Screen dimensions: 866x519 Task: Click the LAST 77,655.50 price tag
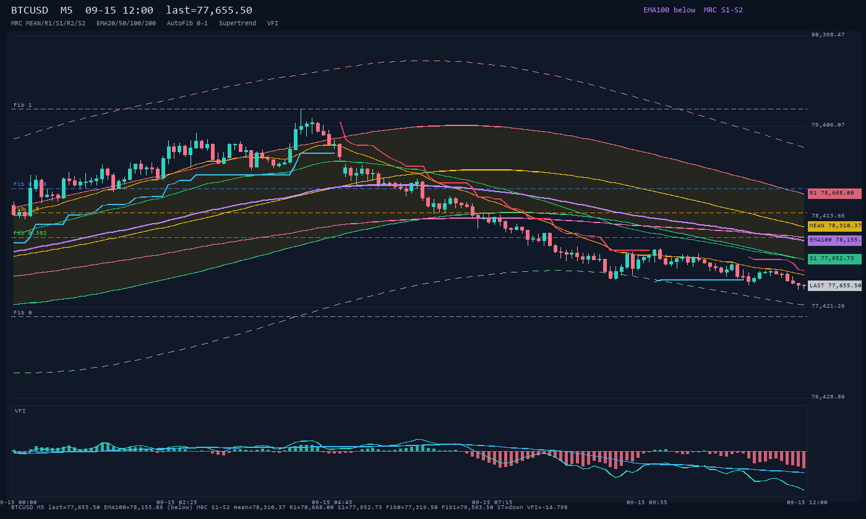tap(834, 285)
